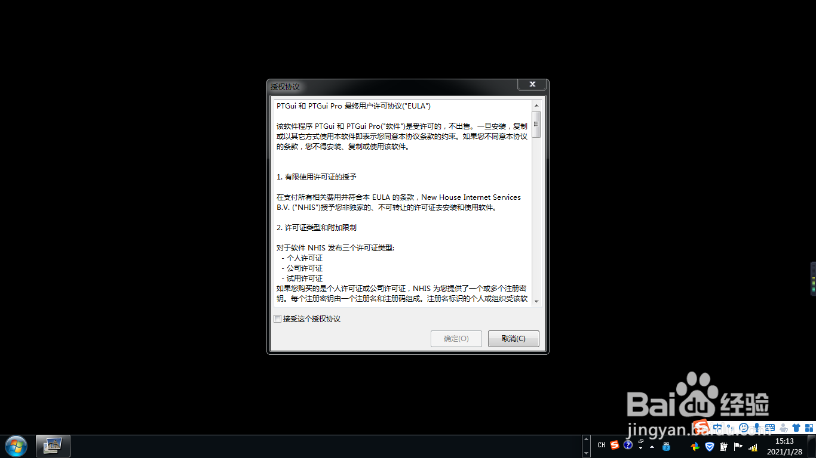Click the network signal warning icon
Screen dimensions: 816x458
tap(753, 447)
